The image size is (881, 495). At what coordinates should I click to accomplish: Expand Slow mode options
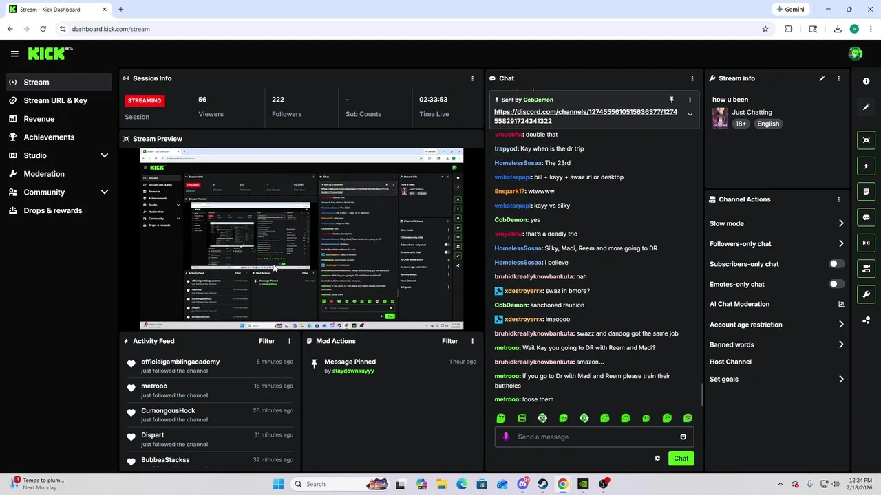(841, 223)
